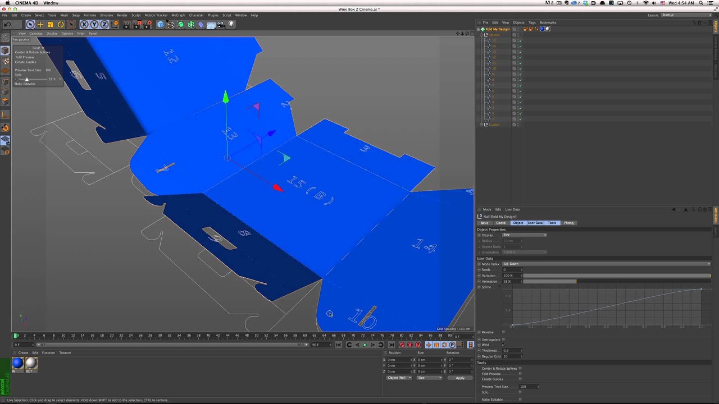Viewport: 719px width, 404px height.
Task: Toggle the coordinate system icon
Action: click(115, 25)
